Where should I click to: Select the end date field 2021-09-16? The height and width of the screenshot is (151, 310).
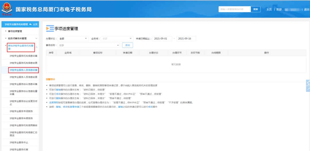[186, 38]
